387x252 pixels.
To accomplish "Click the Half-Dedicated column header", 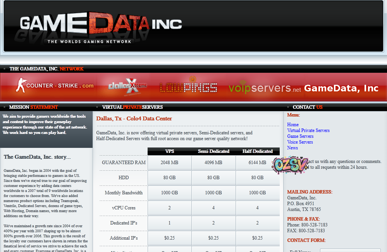I will coord(257,151).
